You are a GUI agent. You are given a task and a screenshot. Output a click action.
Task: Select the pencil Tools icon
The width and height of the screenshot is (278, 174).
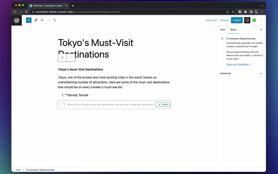pos(36,20)
